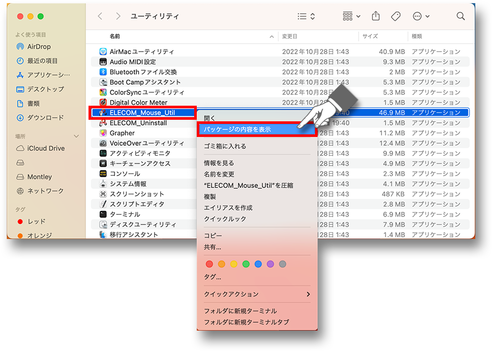
Task: Go forward with the right chevron
Action: point(118,16)
